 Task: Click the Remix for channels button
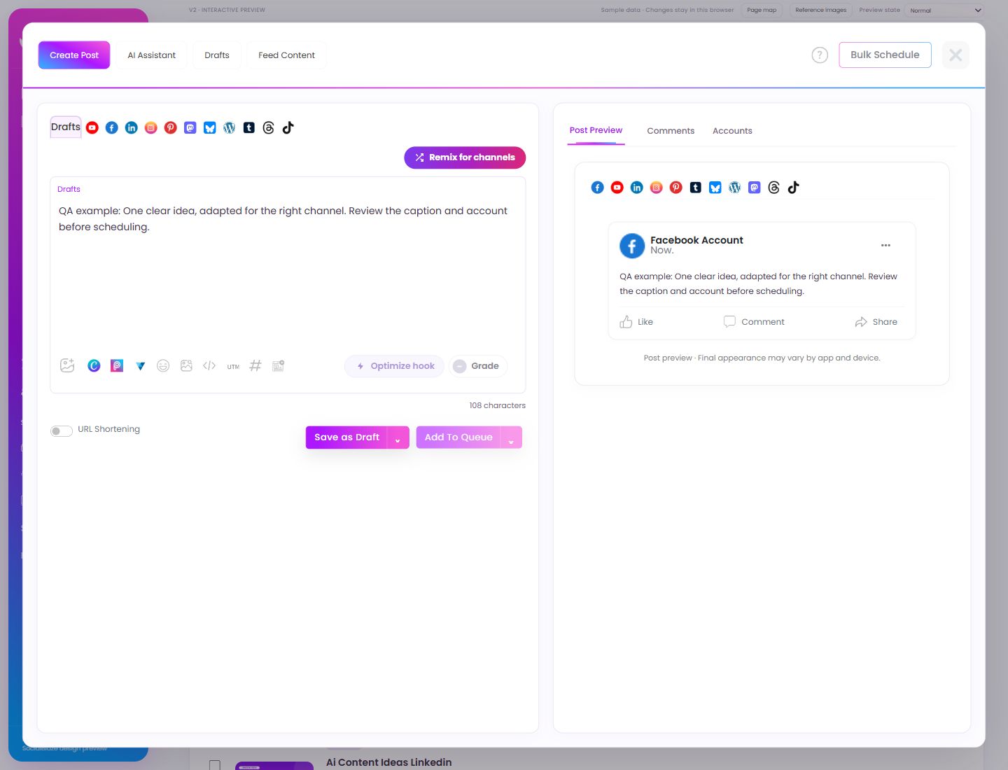pos(465,157)
